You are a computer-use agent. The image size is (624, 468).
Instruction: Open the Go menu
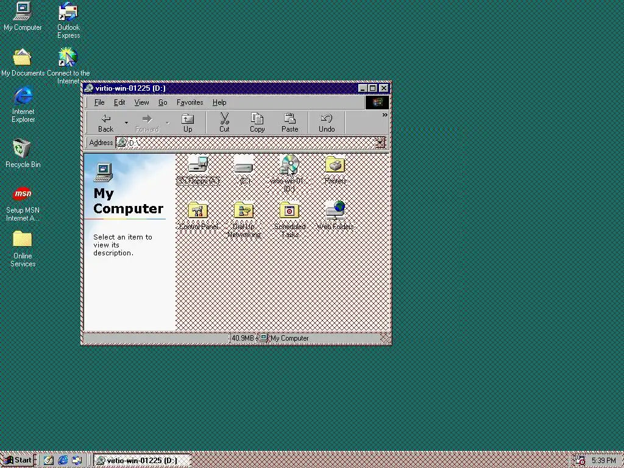pyautogui.click(x=163, y=102)
